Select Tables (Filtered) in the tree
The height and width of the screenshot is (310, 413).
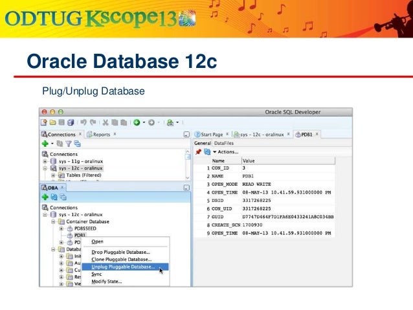(x=84, y=175)
